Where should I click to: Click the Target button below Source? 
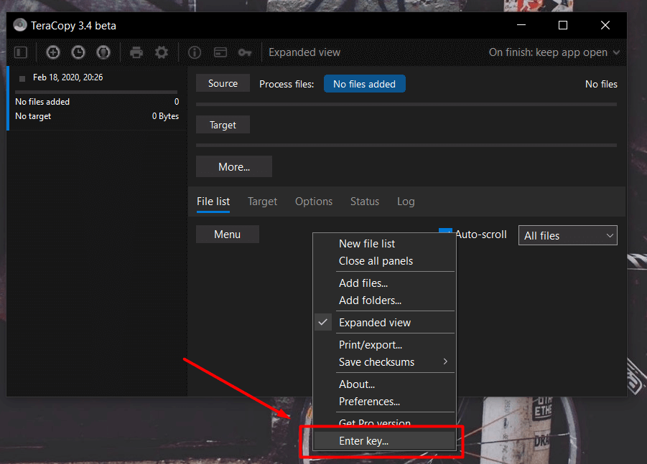tap(223, 125)
